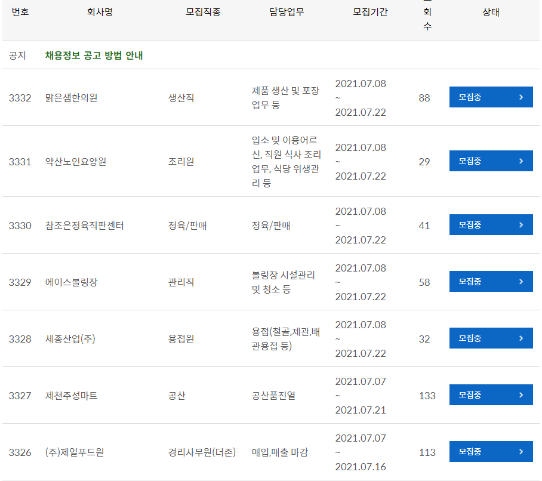Click the 모집중 button for 맑은샘한의원
Viewport: 542px width, 481px height.
click(x=491, y=97)
